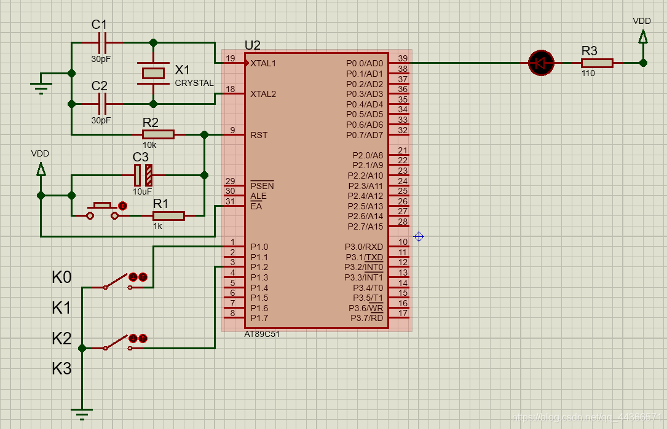The width and height of the screenshot is (667, 429).
Task: Click pin number 19 at XTAL1
Action: 230,58
